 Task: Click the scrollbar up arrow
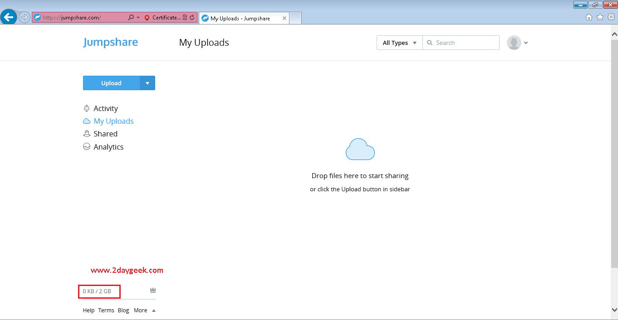(x=614, y=34)
